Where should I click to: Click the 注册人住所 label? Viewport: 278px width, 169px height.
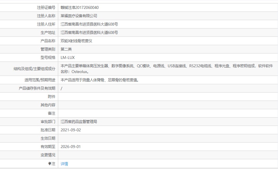(46, 24)
